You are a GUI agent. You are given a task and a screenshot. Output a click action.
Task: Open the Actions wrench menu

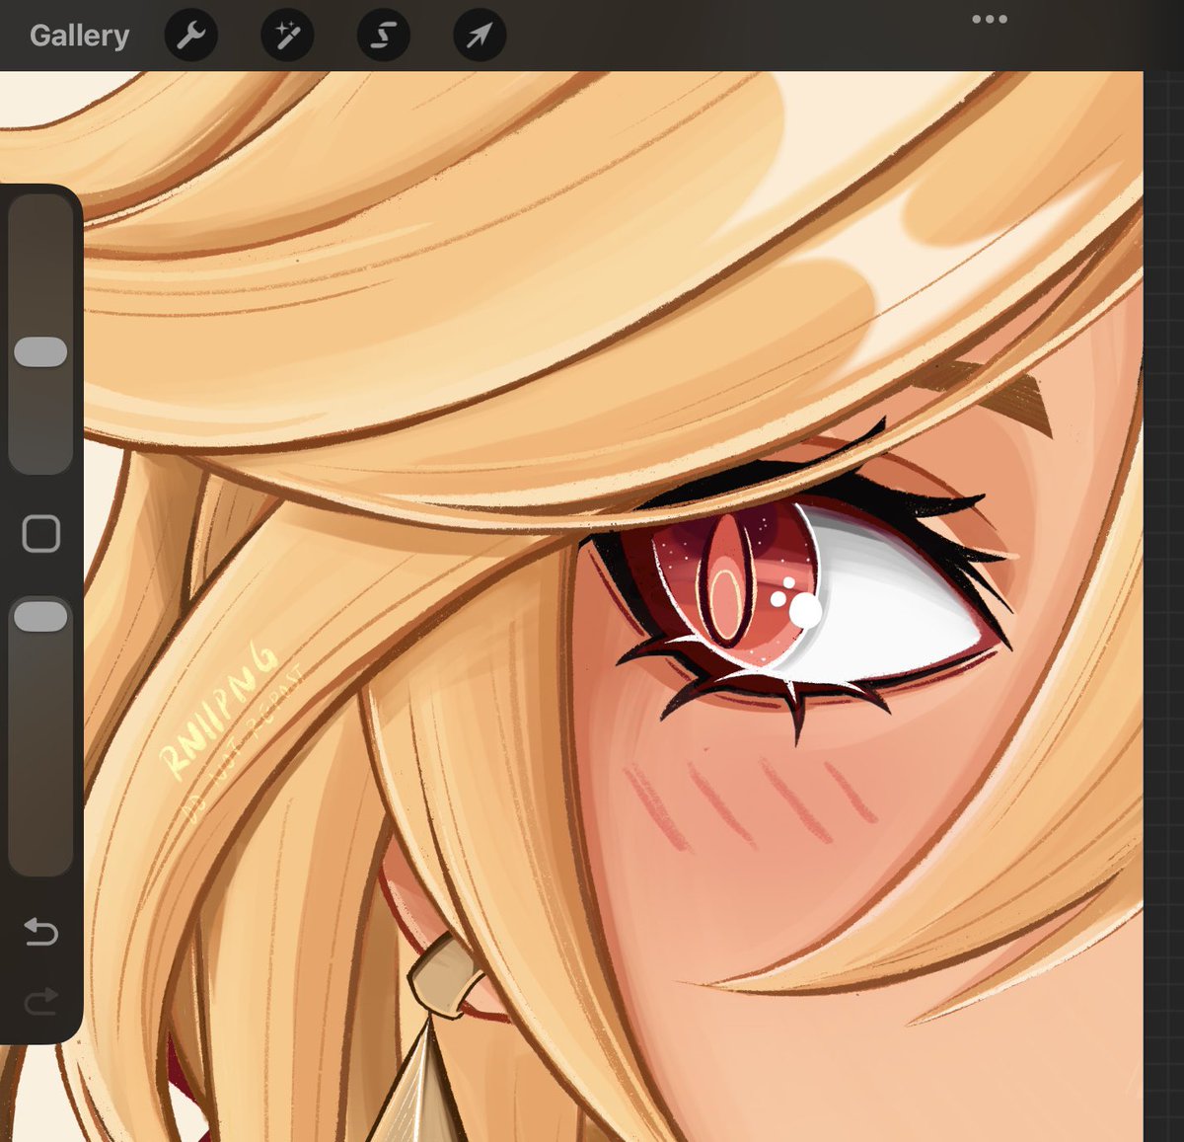click(190, 36)
